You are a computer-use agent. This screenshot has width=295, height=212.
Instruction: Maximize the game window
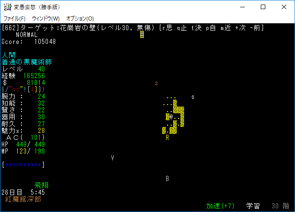click(x=263, y=7)
